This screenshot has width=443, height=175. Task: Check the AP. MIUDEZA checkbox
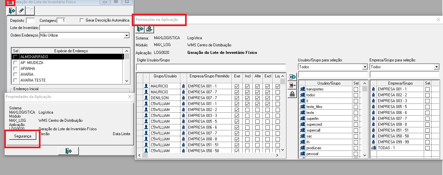(15, 63)
